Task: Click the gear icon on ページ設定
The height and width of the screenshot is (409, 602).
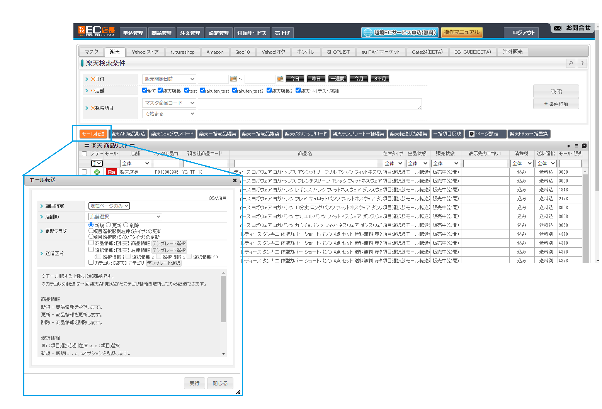Action: pyautogui.click(x=471, y=134)
